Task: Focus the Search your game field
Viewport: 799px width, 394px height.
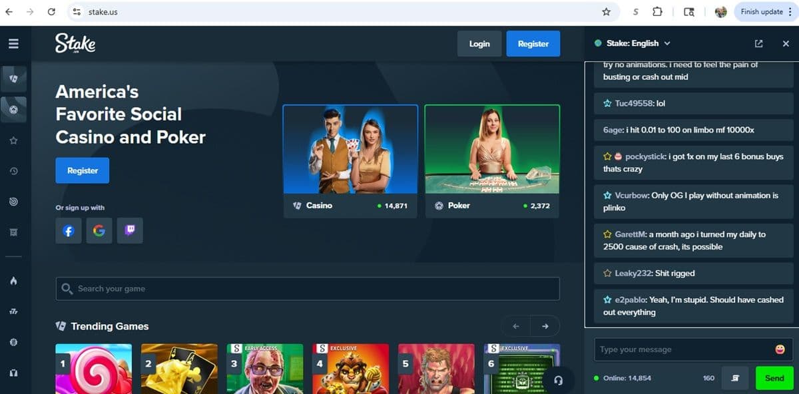Action: pyautogui.click(x=308, y=289)
